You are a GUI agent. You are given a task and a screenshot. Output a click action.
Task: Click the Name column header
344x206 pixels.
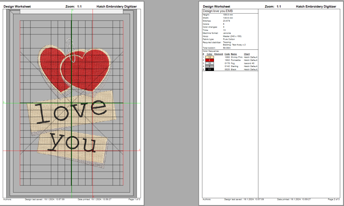point(234,54)
